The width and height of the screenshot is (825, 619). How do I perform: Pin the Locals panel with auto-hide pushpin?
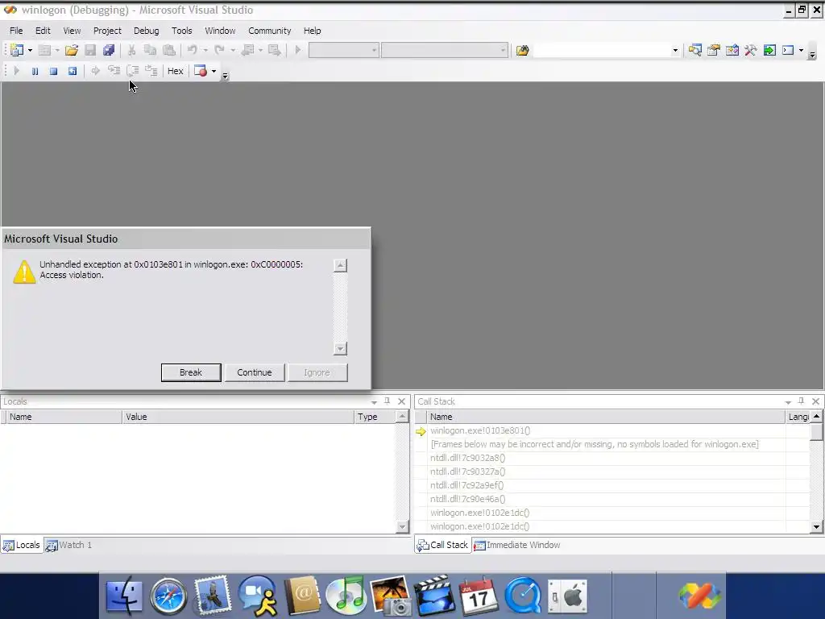388,401
